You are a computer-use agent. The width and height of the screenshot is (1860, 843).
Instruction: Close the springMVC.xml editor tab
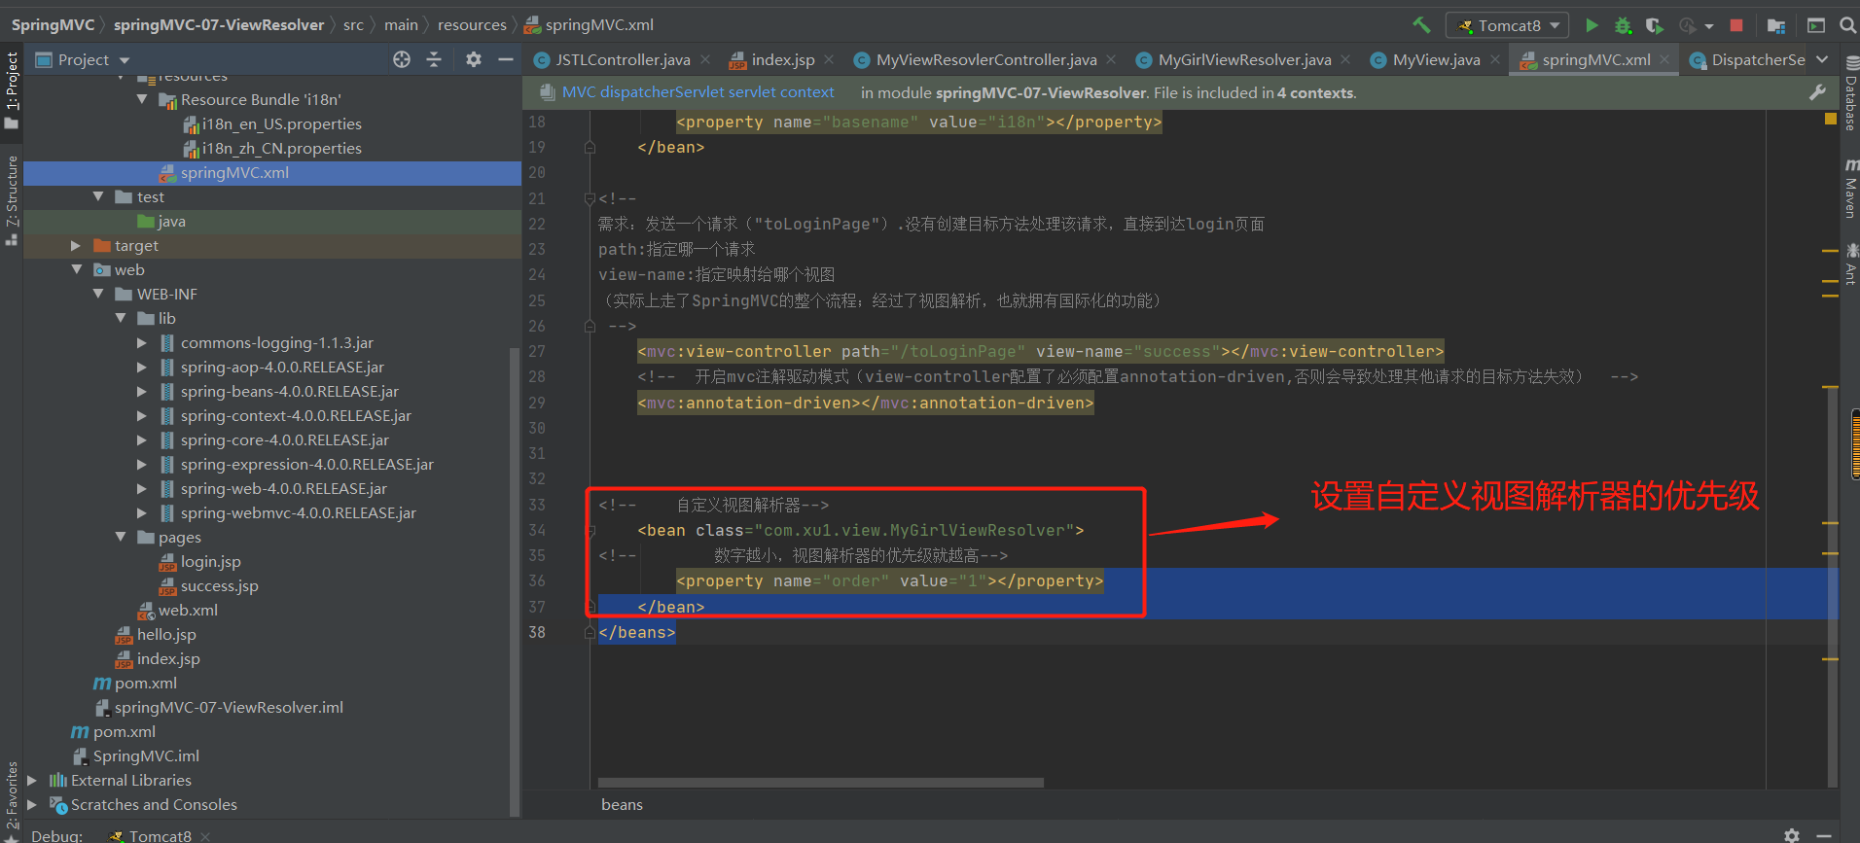1664,59
